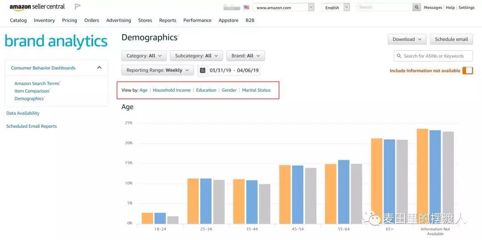The width and height of the screenshot is (482, 240).
Task: Click the flag icon next to Seller Central logo
Action: point(78,7)
